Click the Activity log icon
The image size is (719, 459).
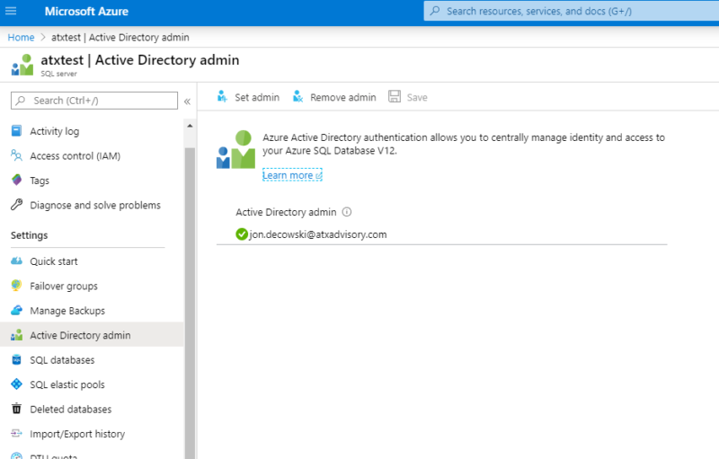(16, 131)
